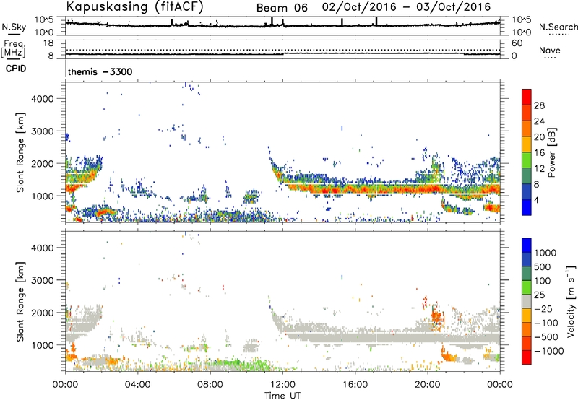Viewport: 578px width, 400px height.
Task: Click the 'CPID' row label
Action: click(x=16, y=69)
